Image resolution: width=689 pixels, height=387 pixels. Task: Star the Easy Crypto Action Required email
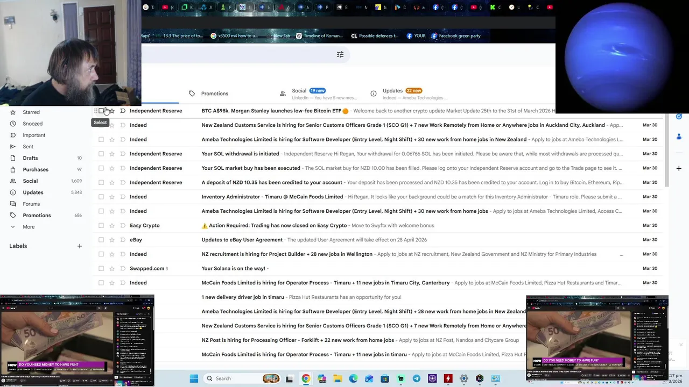click(112, 225)
